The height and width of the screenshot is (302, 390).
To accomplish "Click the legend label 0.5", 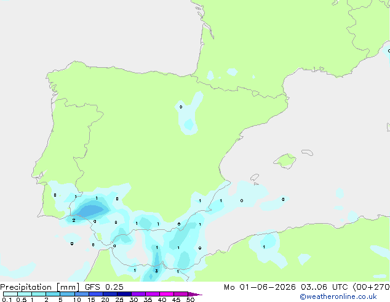I will coord(21,300).
